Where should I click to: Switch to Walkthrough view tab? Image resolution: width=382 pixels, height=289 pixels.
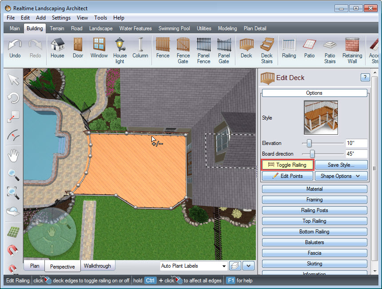[97, 266]
